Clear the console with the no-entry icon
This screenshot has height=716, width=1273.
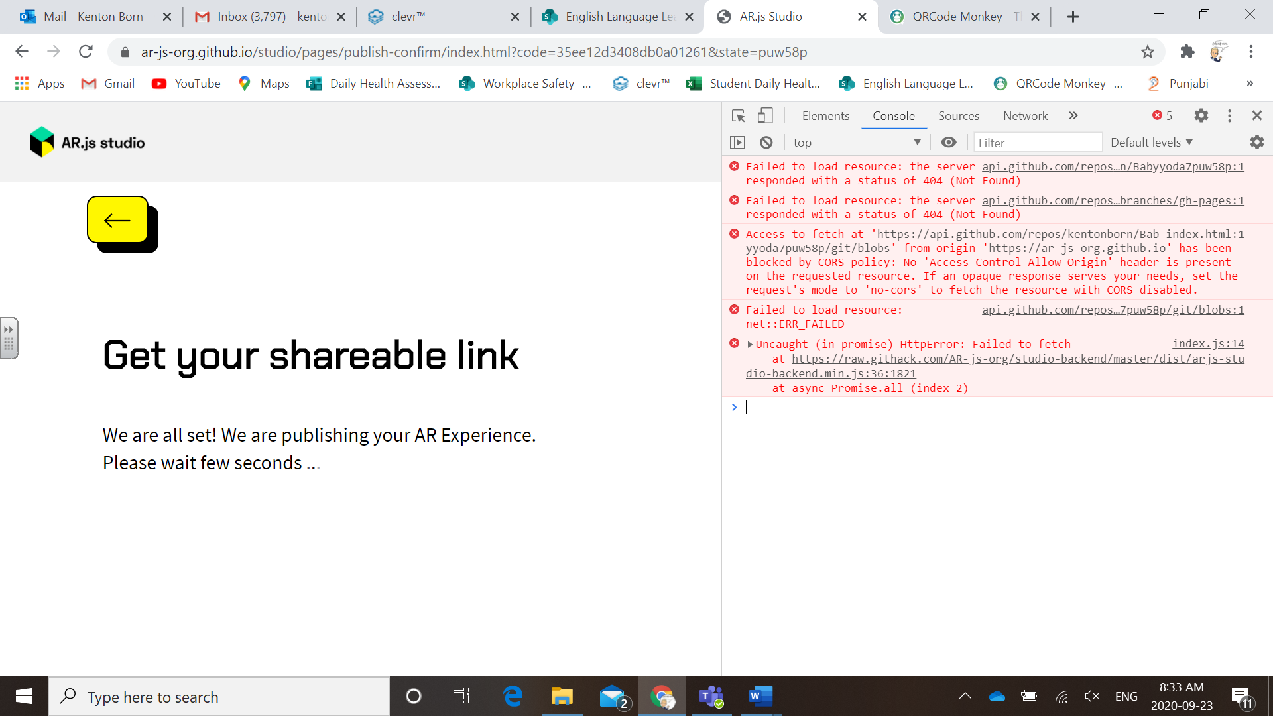(767, 142)
